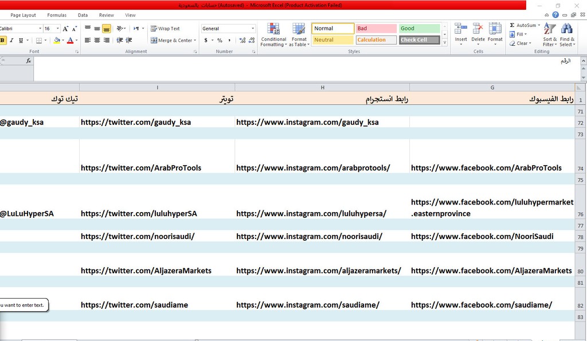Click the Text Direction icon
Screen dimensions: 587x341
pyautogui.click(x=136, y=29)
